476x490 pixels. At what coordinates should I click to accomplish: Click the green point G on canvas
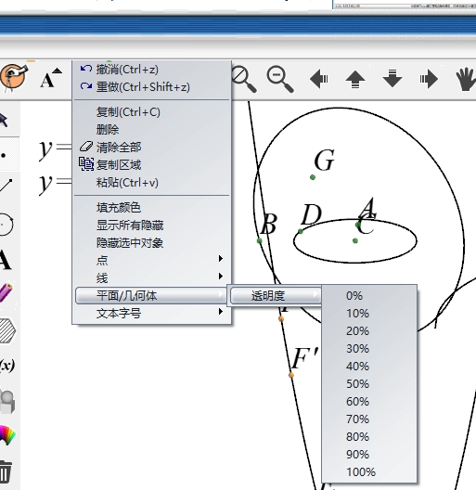[313, 177]
